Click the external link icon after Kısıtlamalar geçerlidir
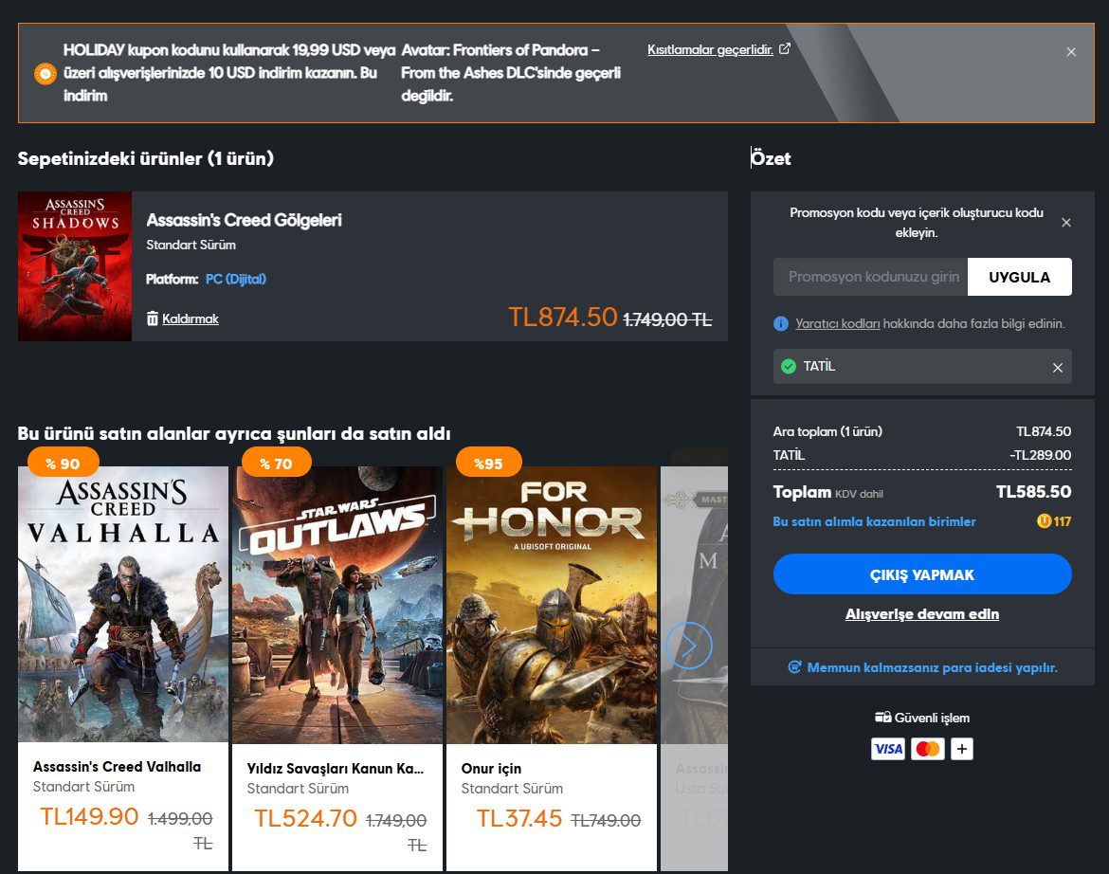 (783, 50)
